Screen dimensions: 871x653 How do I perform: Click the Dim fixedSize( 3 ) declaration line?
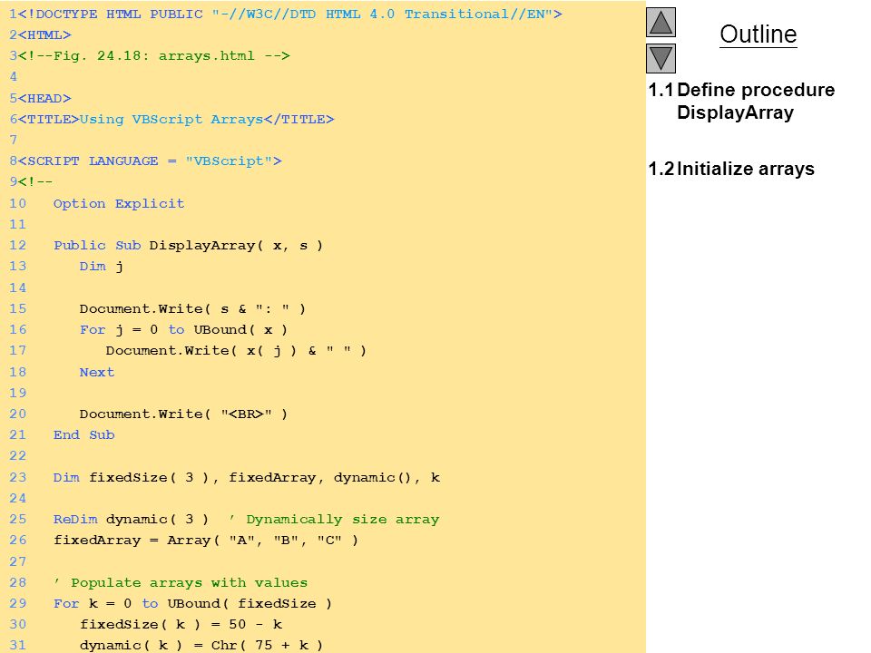click(247, 478)
